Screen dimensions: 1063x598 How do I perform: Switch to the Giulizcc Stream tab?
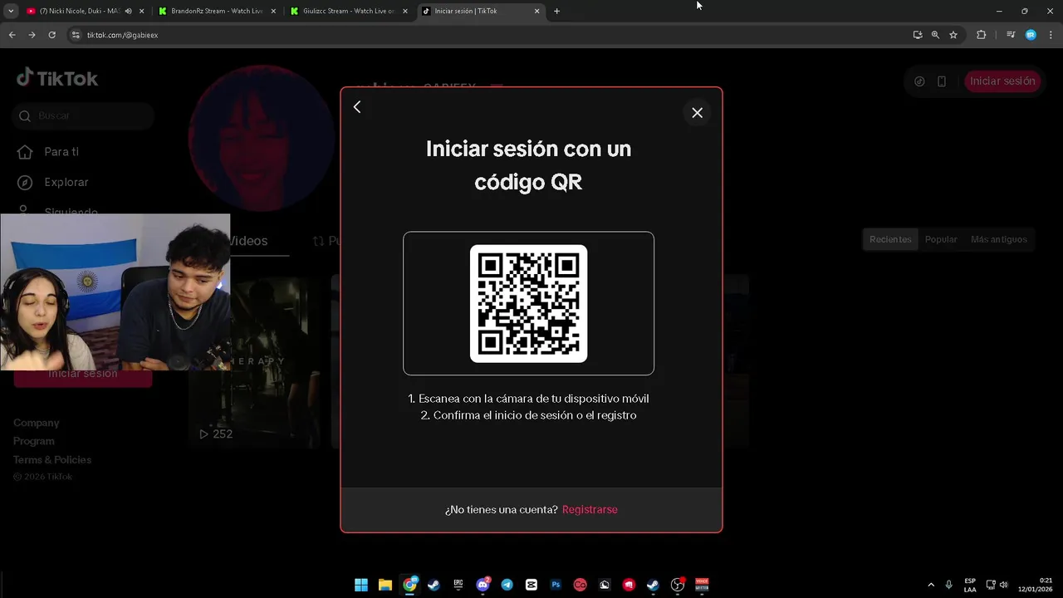coord(349,12)
